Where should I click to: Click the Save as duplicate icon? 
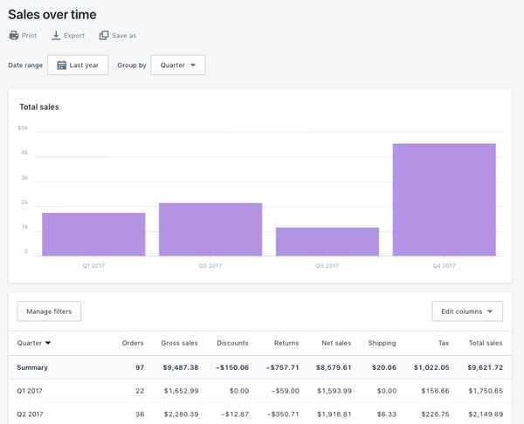[104, 36]
